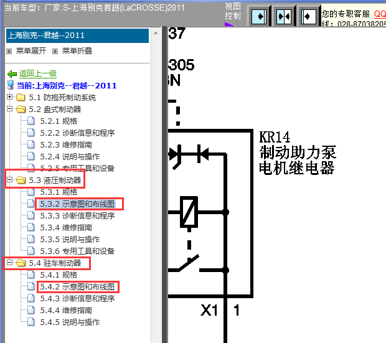This screenshot has height=343, width=386.
Task: Click the page icon of 5.3.3 诊断信息和程序
Action: click(x=31, y=215)
